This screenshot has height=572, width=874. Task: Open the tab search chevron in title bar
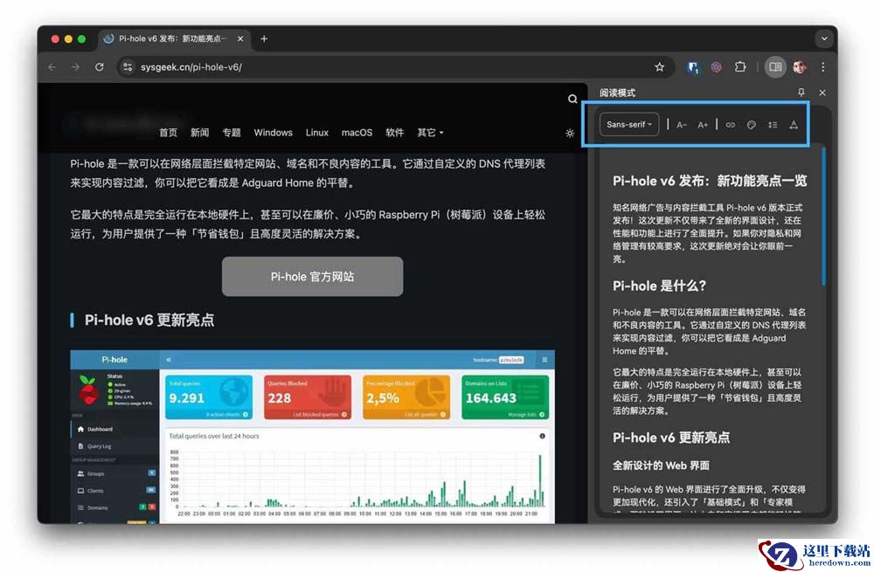823,39
